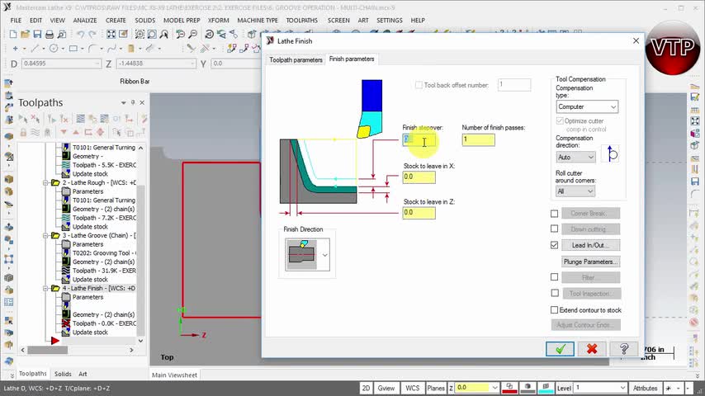Uncheck the Lead In/Out checkbox
This screenshot has height=396, width=705.
[555, 245]
